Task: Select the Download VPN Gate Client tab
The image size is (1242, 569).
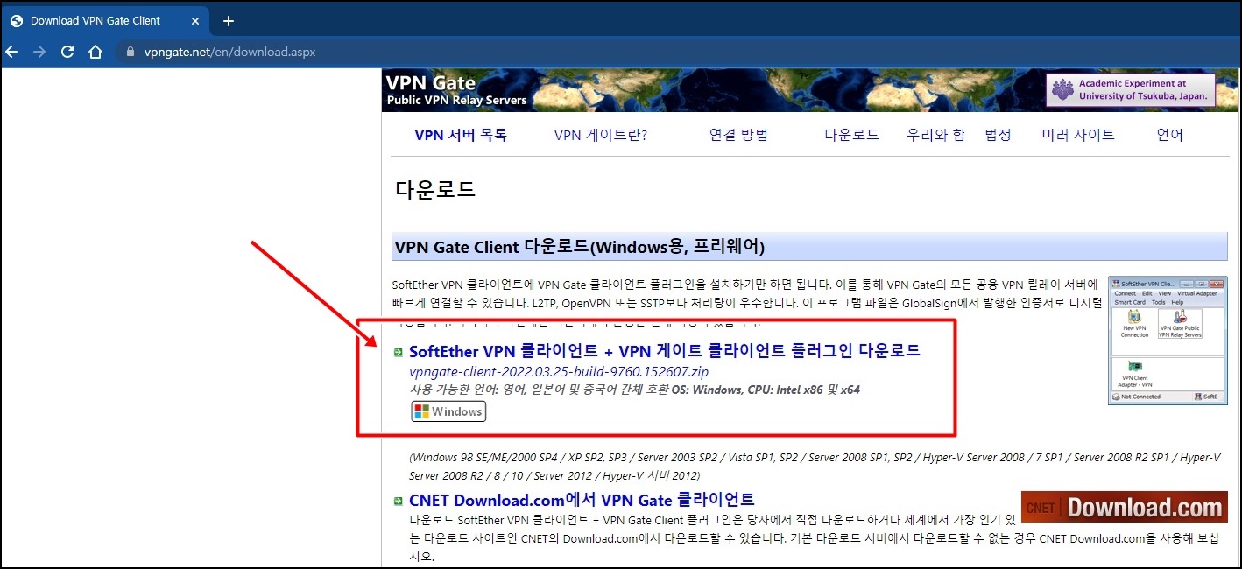Action: 105,20
